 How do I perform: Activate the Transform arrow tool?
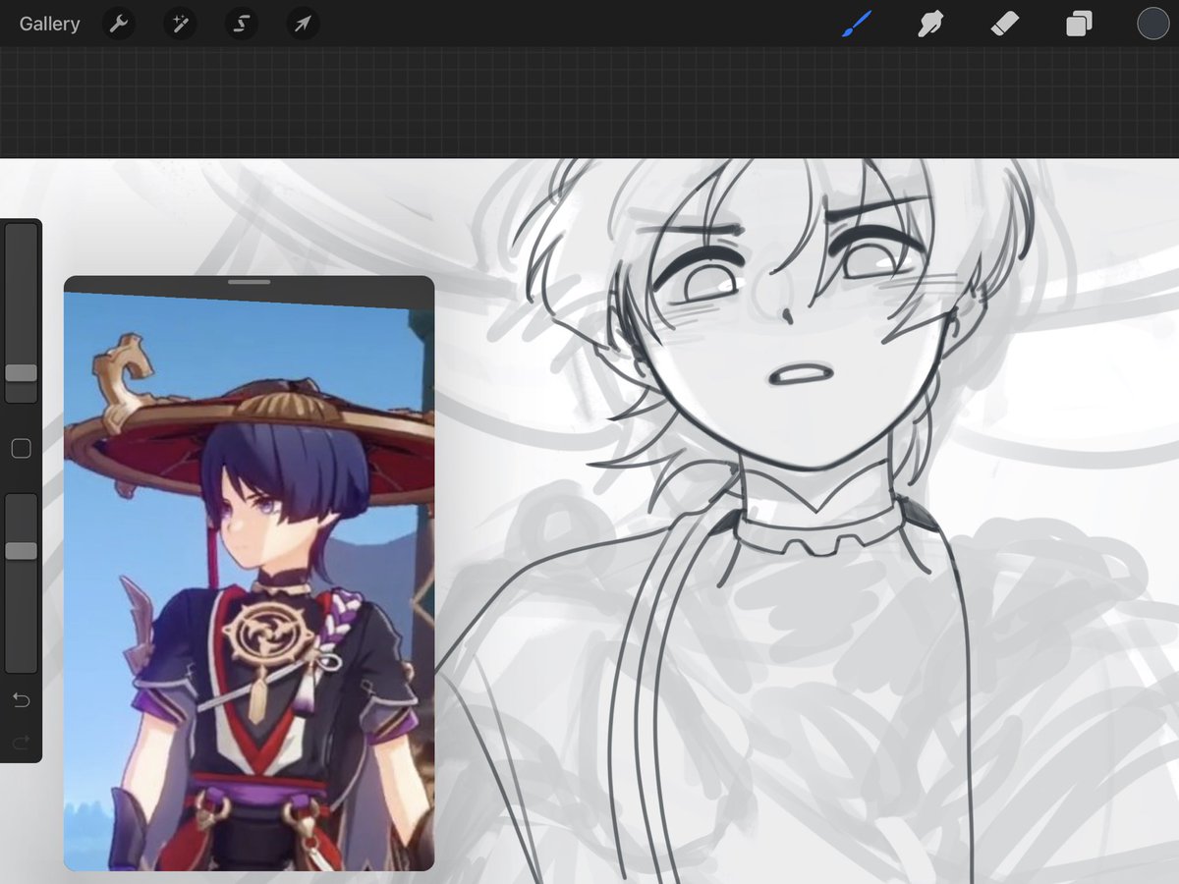[302, 24]
